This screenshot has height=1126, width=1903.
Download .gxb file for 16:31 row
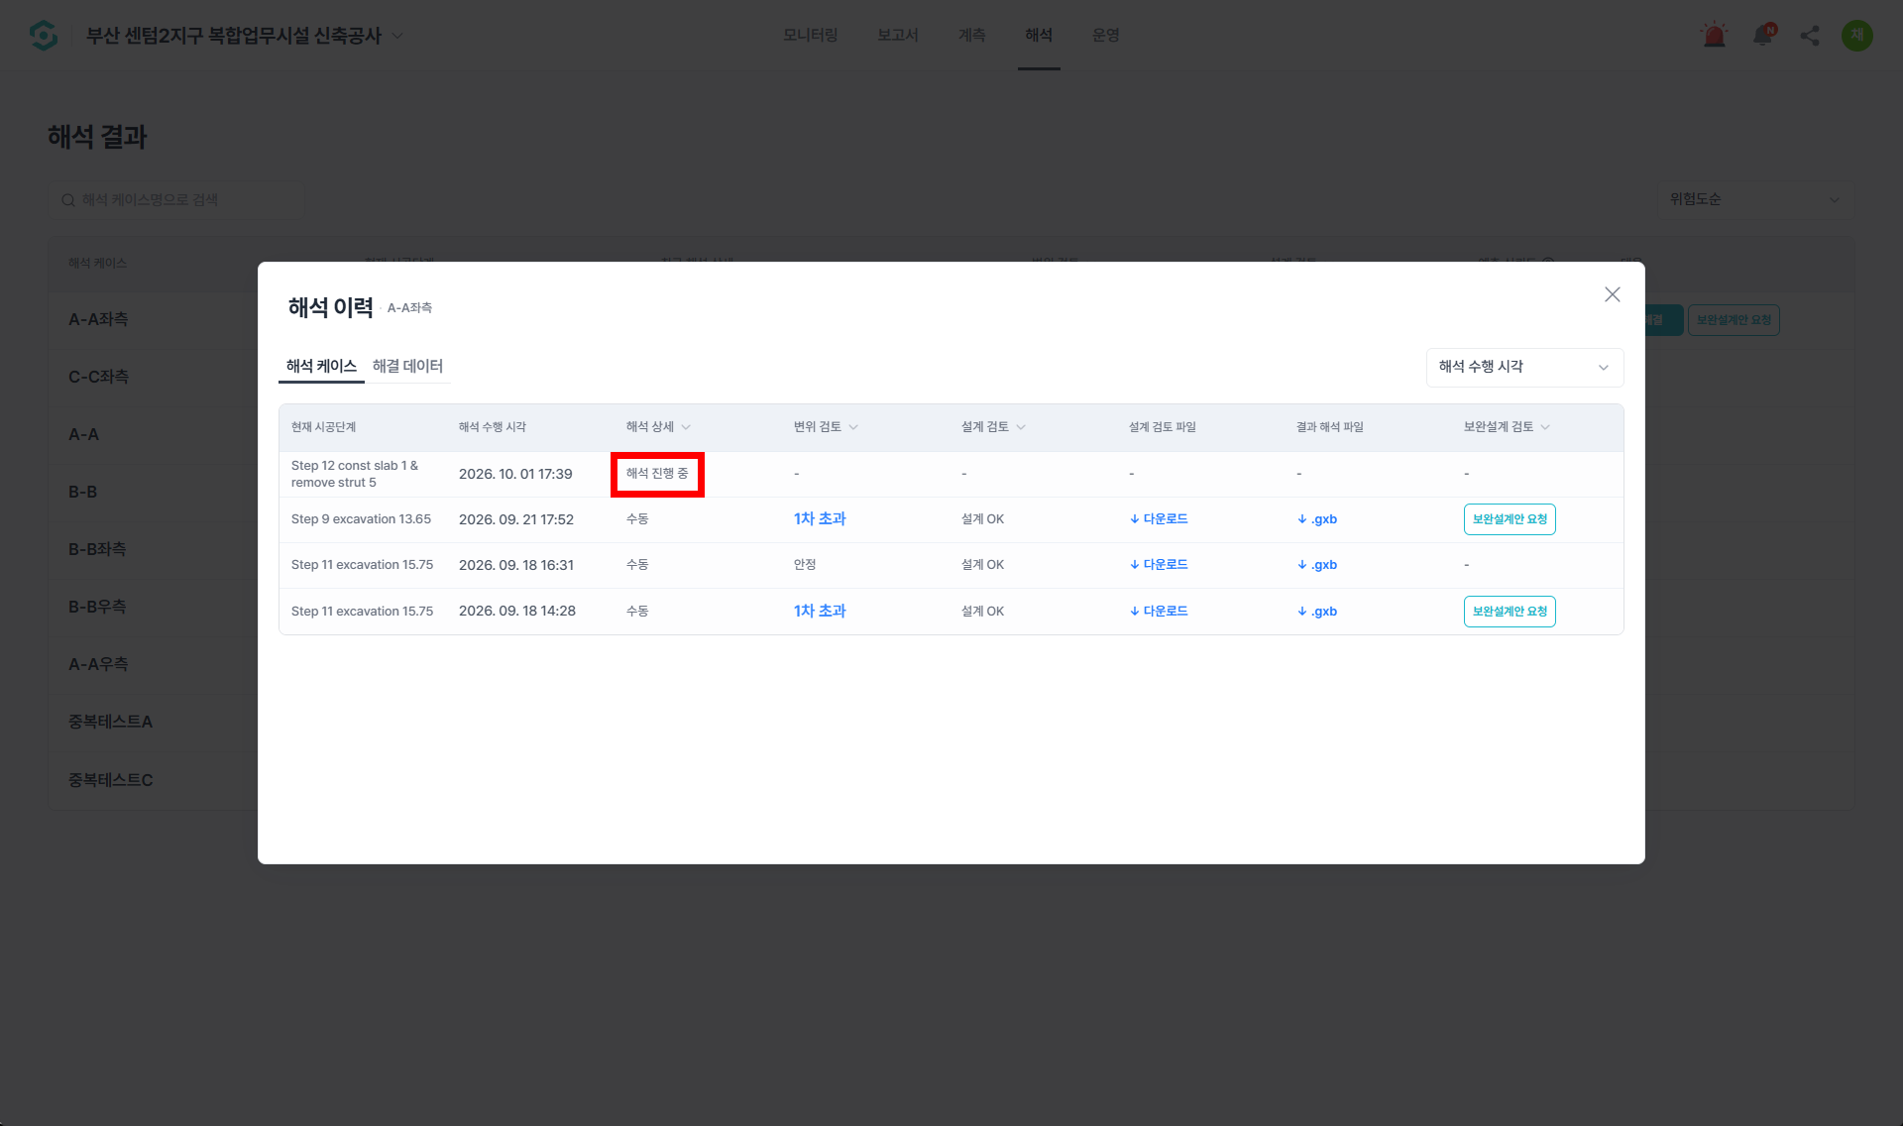coord(1317,565)
